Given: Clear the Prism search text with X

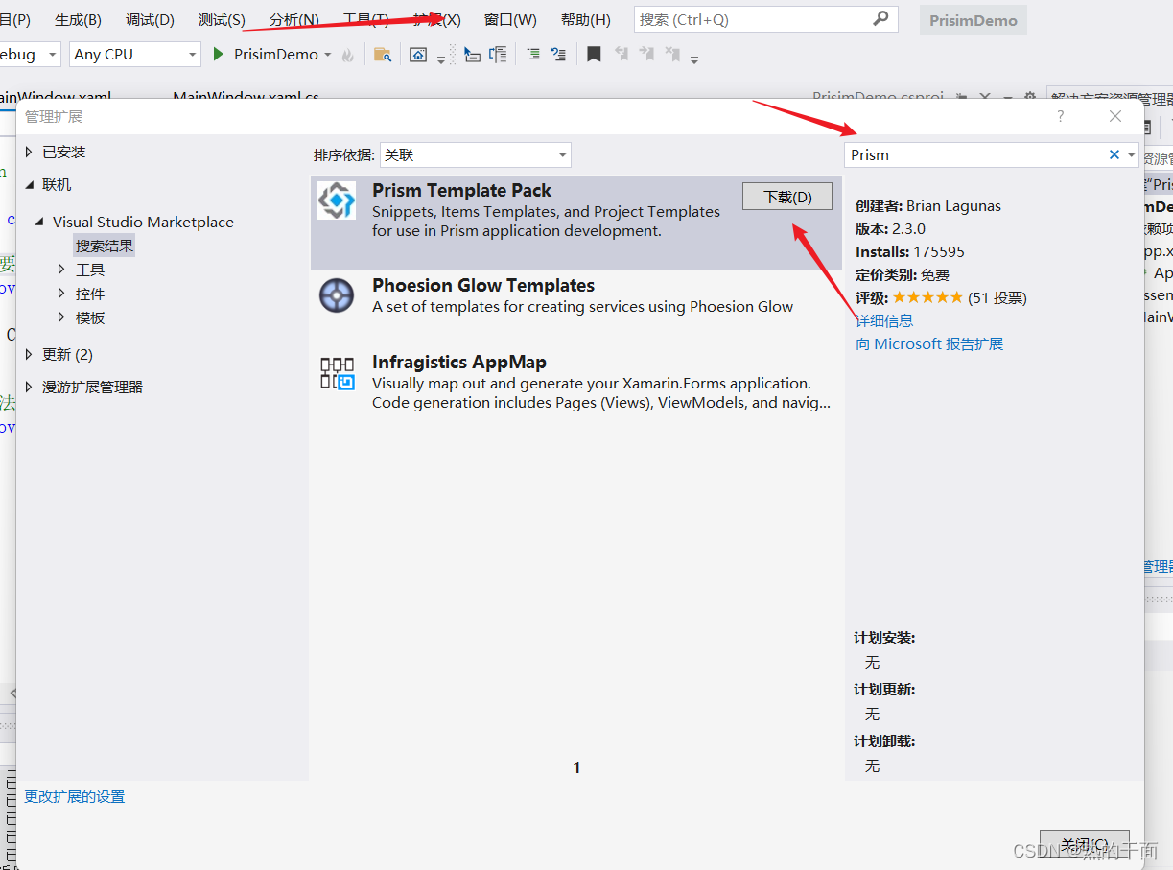Looking at the screenshot, I should 1114,154.
